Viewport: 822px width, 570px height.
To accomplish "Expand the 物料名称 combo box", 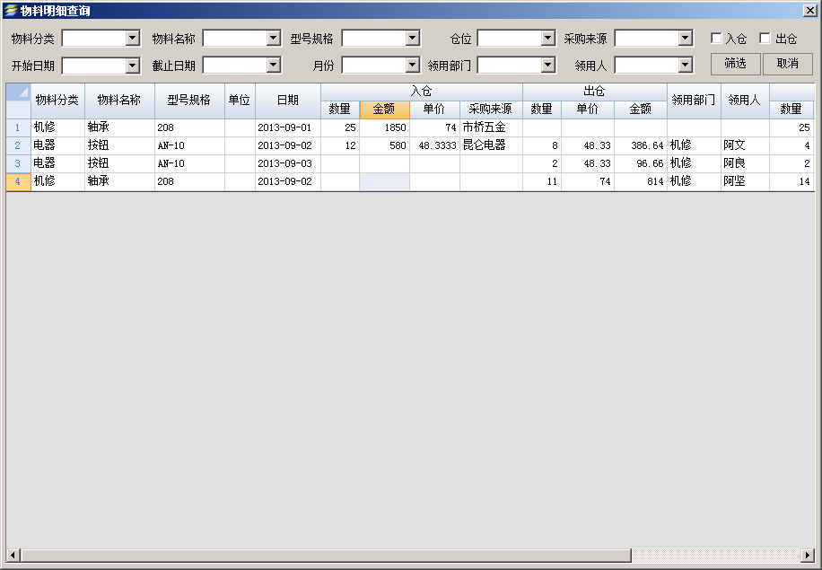I will click(x=274, y=39).
